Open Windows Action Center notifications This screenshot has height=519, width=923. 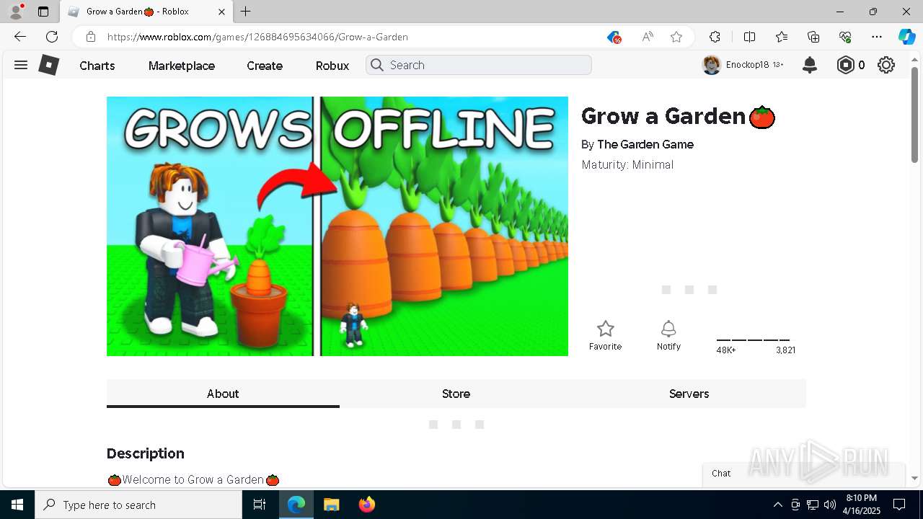pyautogui.click(x=899, y=505)
